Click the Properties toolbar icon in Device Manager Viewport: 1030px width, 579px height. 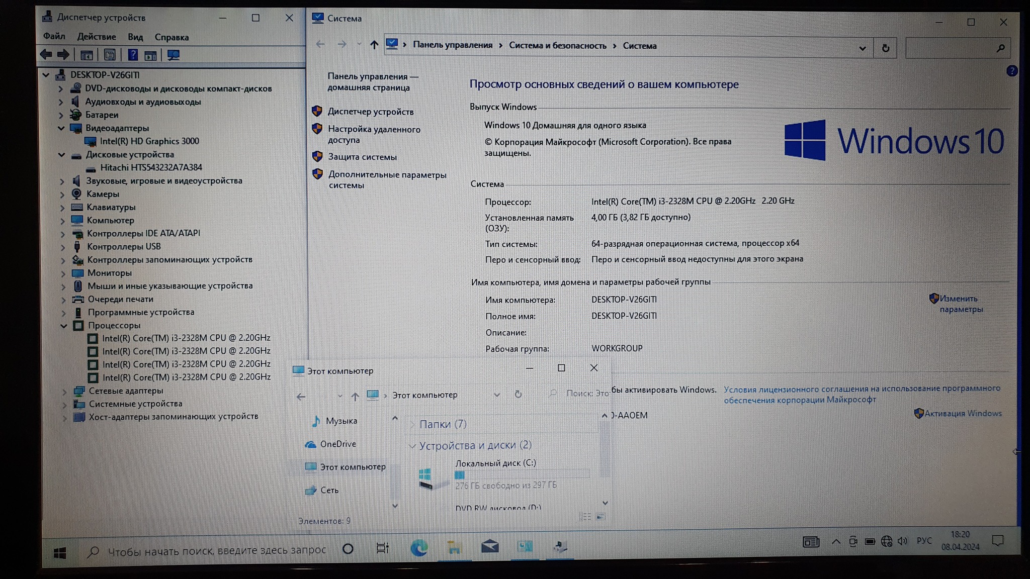(x=110, y=55)
